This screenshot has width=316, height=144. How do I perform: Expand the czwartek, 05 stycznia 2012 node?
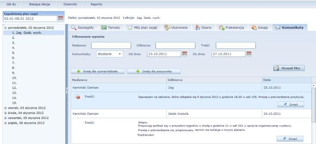coord(5,118)
